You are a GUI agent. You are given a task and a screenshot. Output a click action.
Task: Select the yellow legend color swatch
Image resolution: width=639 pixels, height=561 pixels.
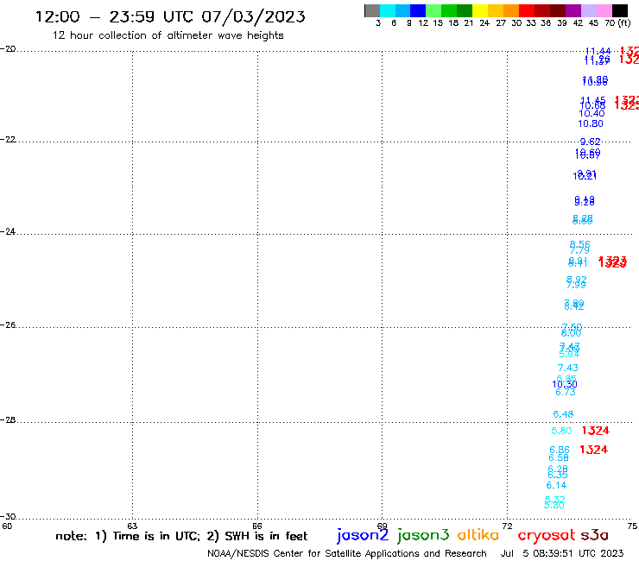480,10
